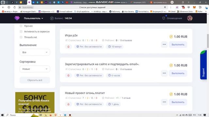Open three-dots menu for Новый проект огонь task
Screen dimensions: 209x117
164,102
